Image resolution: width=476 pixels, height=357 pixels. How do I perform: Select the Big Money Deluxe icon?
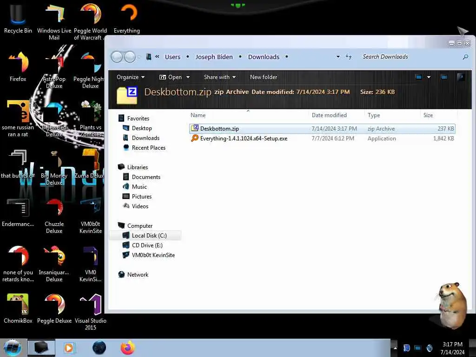click(54, 167)
